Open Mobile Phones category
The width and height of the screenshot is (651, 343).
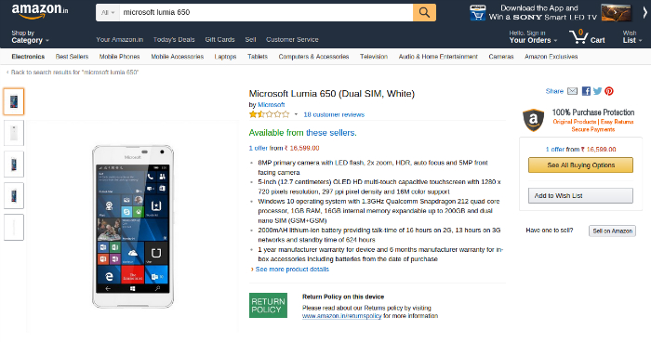(119, 57)
